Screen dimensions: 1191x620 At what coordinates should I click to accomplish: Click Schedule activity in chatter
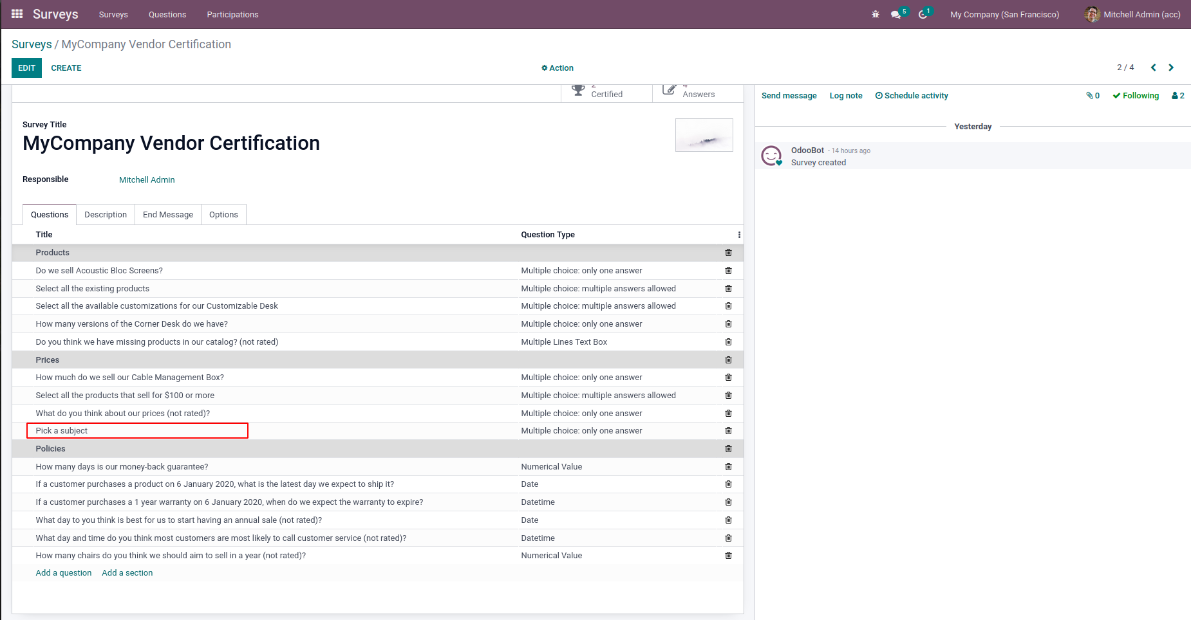(912, 96)
